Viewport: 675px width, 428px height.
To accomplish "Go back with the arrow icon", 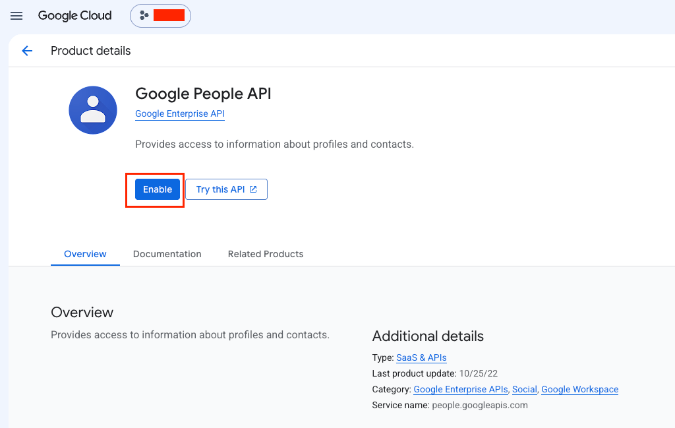I will coord(27,51).
